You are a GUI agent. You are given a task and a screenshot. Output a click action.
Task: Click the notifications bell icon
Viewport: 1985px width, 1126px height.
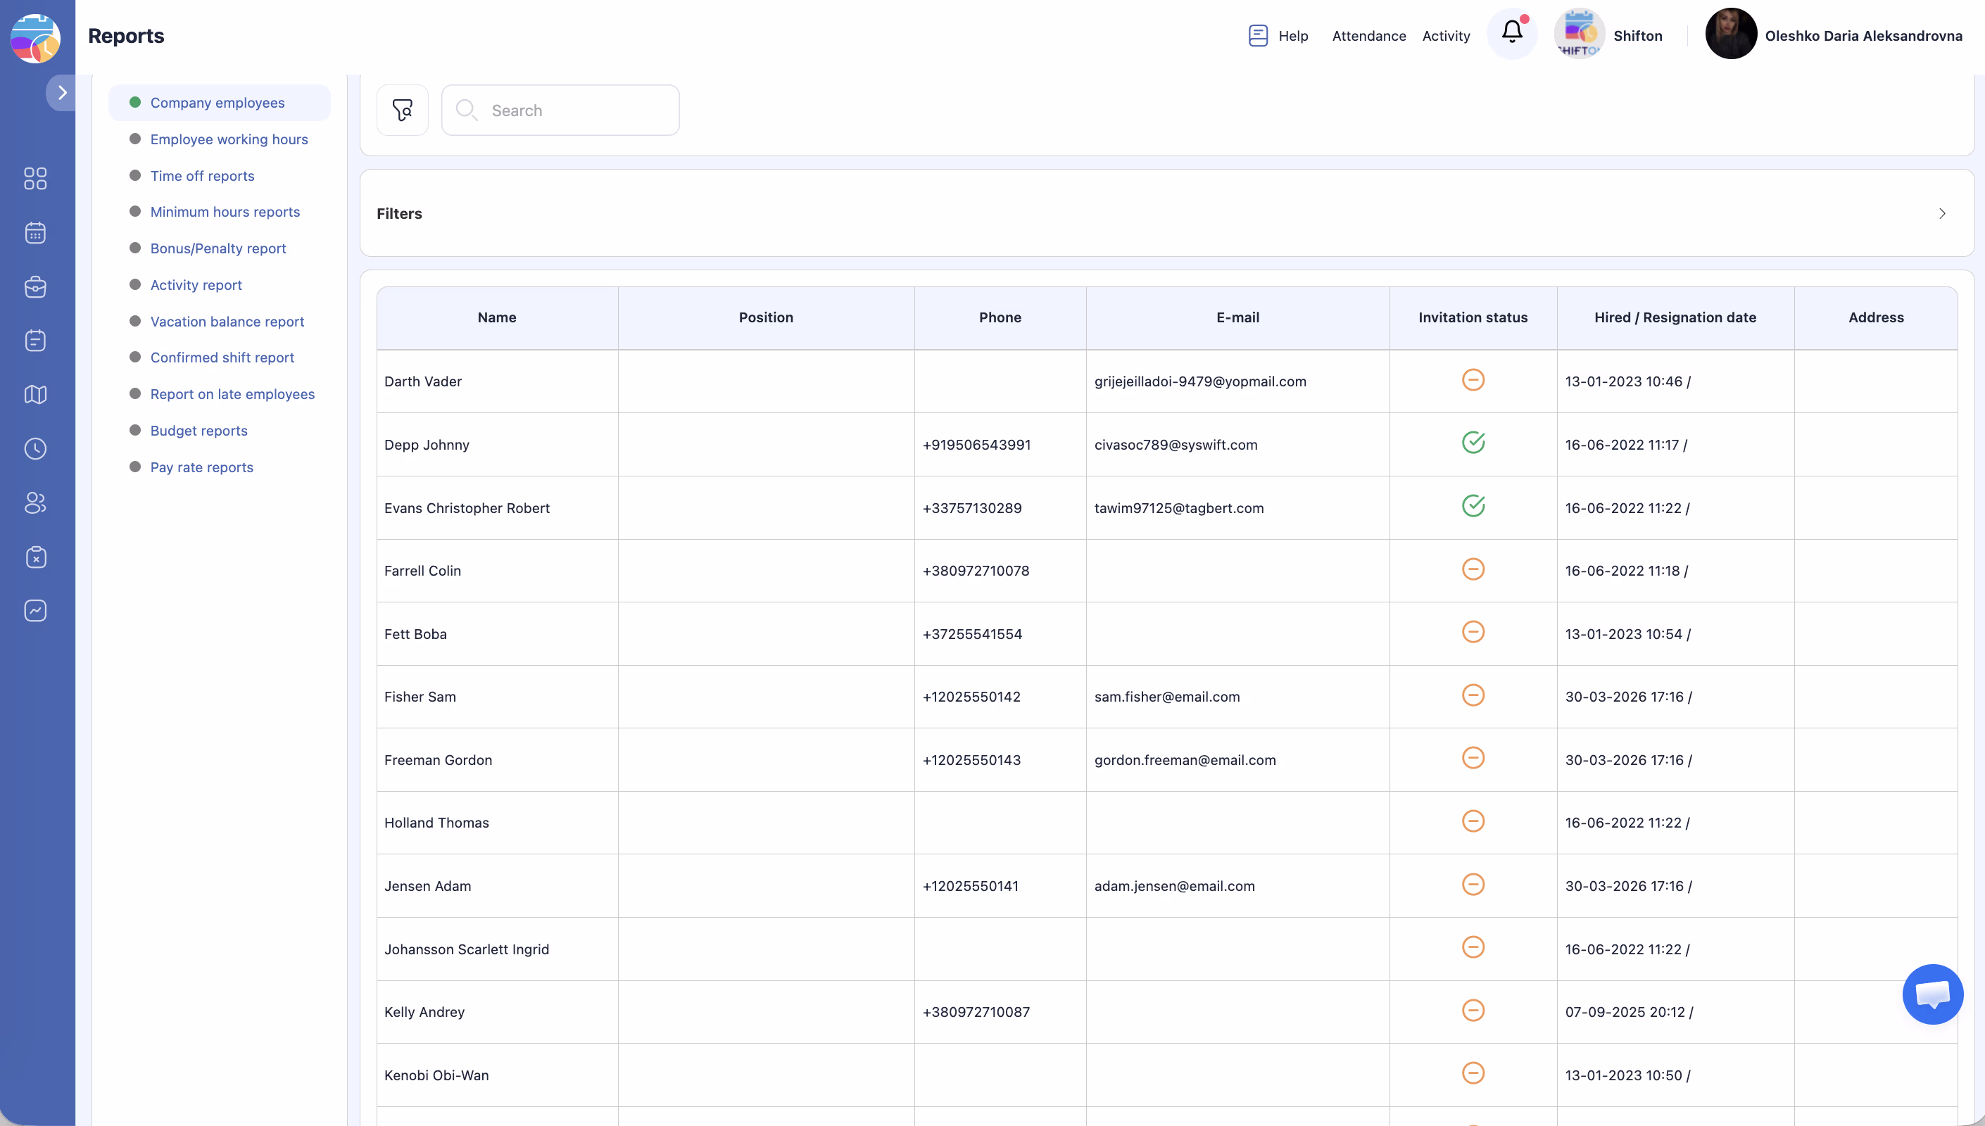coord(1512,33)
